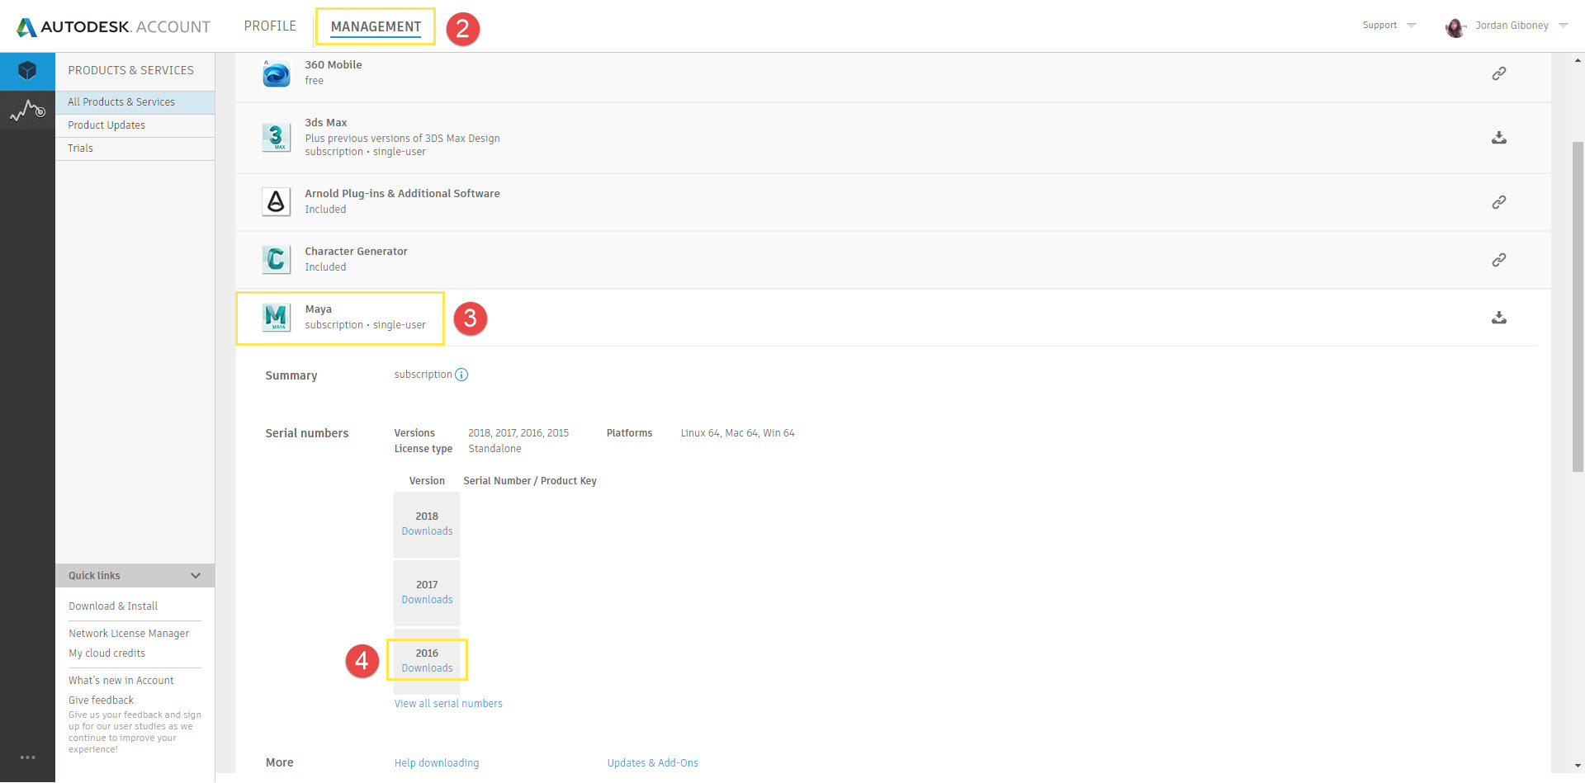This screenshot has height=783, width=1585.
Task: Open the Jordan Giboney user dropdown arrow
Action: click(x=1564, y=26)
